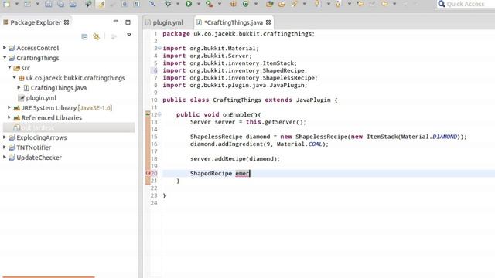This screenshot has width=495, height=278.
Task: Click the 'emer' text on line 20
Action: (x=242, y=173)
